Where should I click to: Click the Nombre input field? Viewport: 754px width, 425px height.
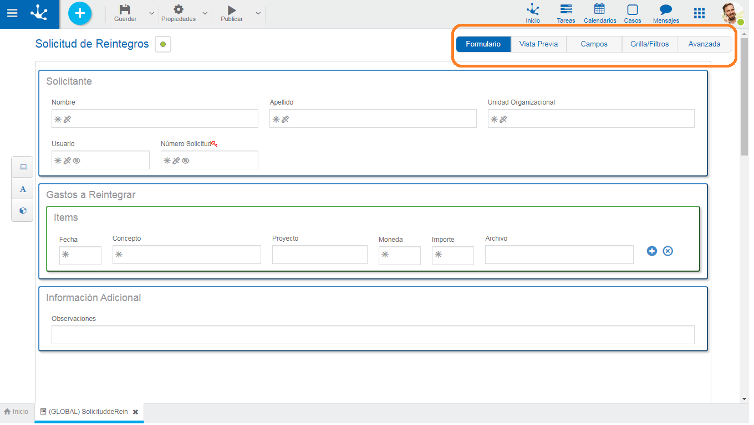[155, 118]
